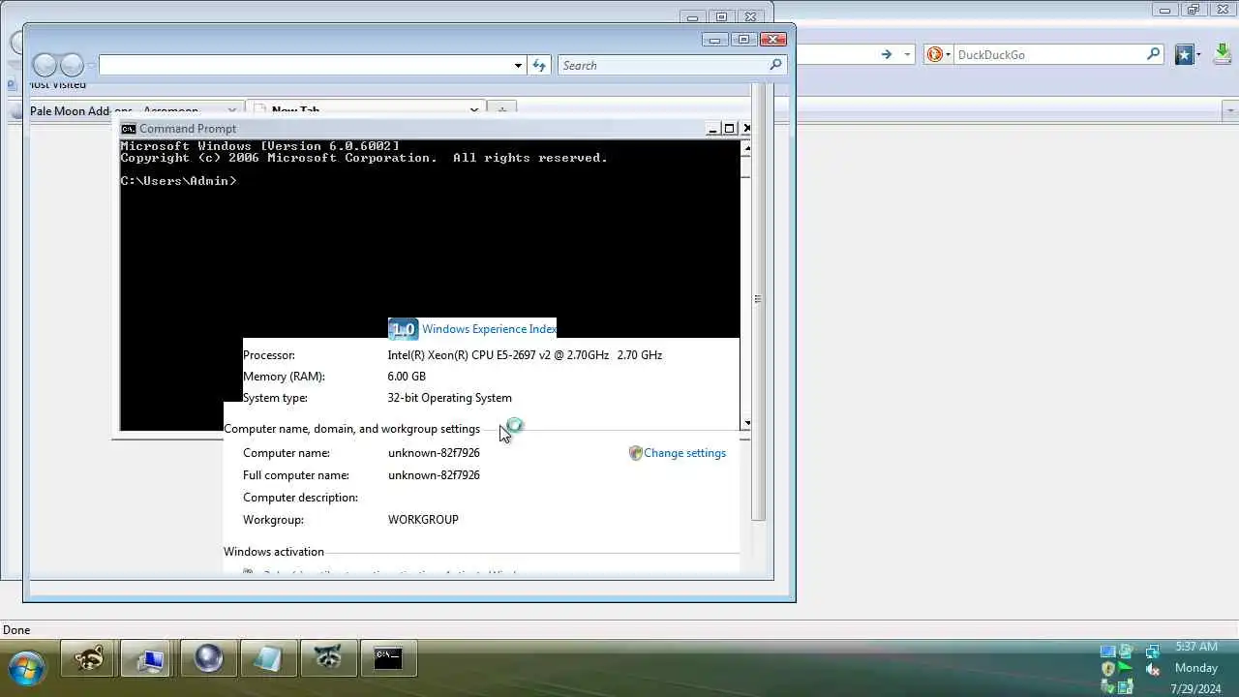Open the second raccoon taskbar button
This screenshot has height=697, width=1239.
coord(328,658)
